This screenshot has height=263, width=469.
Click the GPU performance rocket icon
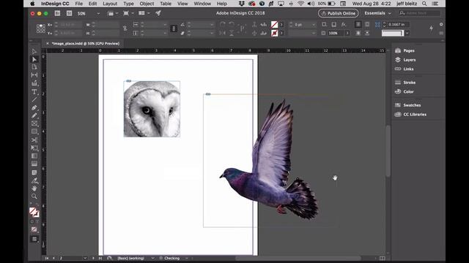[x=158, y=13]
